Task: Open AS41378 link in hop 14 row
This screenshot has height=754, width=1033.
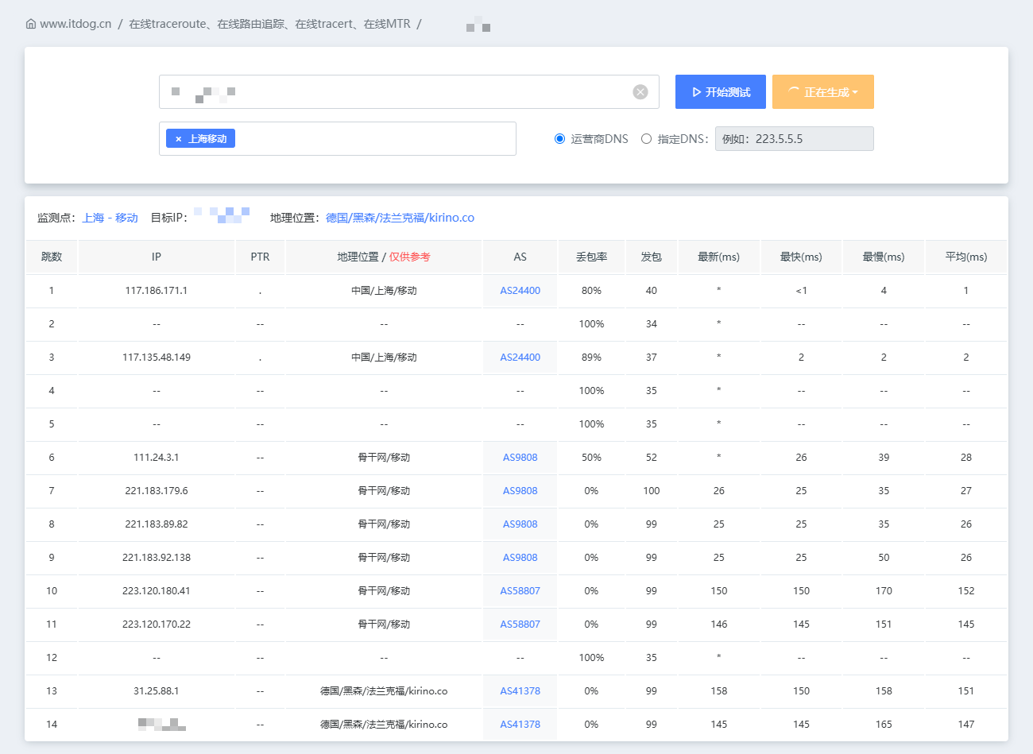Action: click(520, 725)
